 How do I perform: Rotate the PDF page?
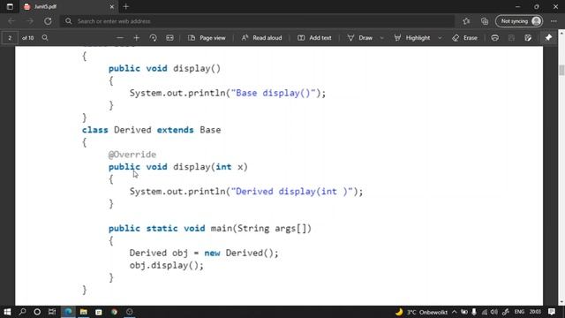pyautogui.click(x=153, y=38)
